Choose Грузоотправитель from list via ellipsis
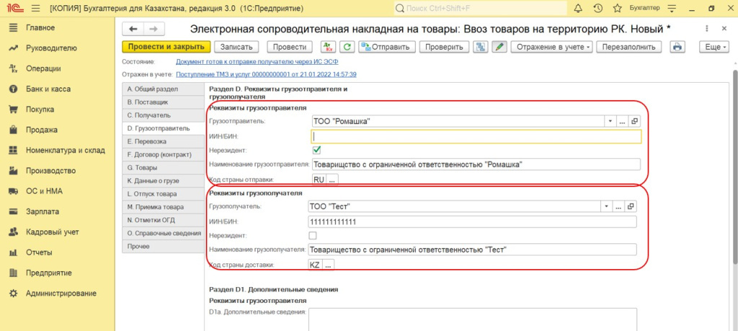Screen dimensions: 738x331 pyautogui.click(x=622, y=122)
